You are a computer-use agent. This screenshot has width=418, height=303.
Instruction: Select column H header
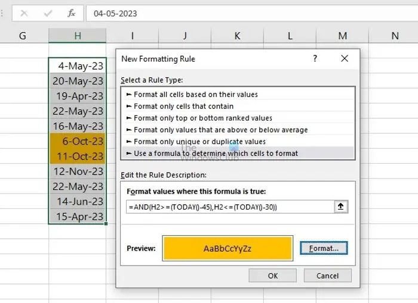pos(78,36)
